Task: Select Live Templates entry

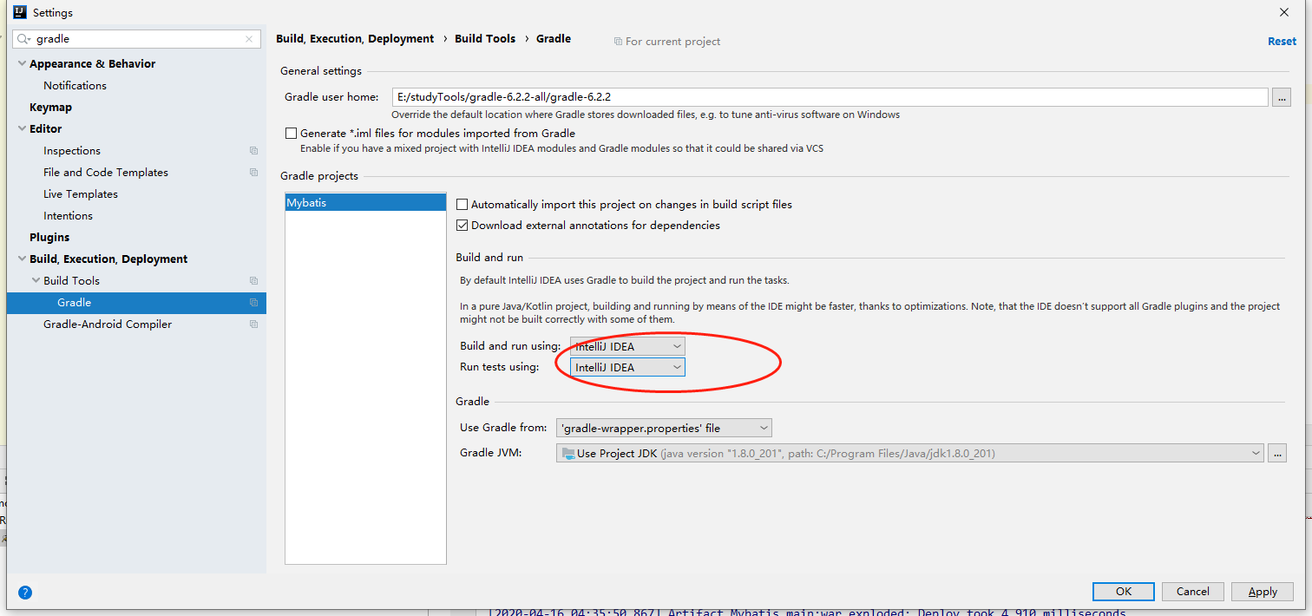Action: pyautogui.click(x=81, y=194)
